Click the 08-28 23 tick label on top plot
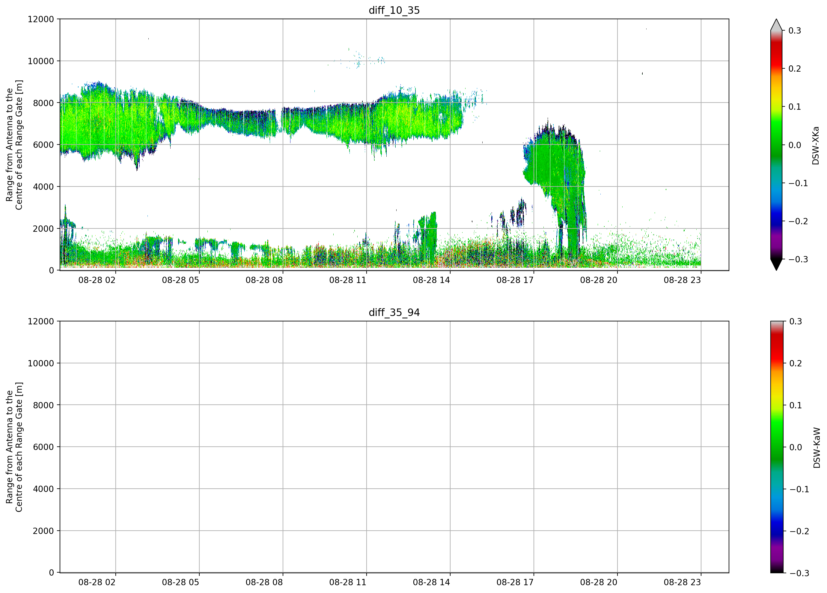This screenshot has width=827, height=593. coord(682,280)
